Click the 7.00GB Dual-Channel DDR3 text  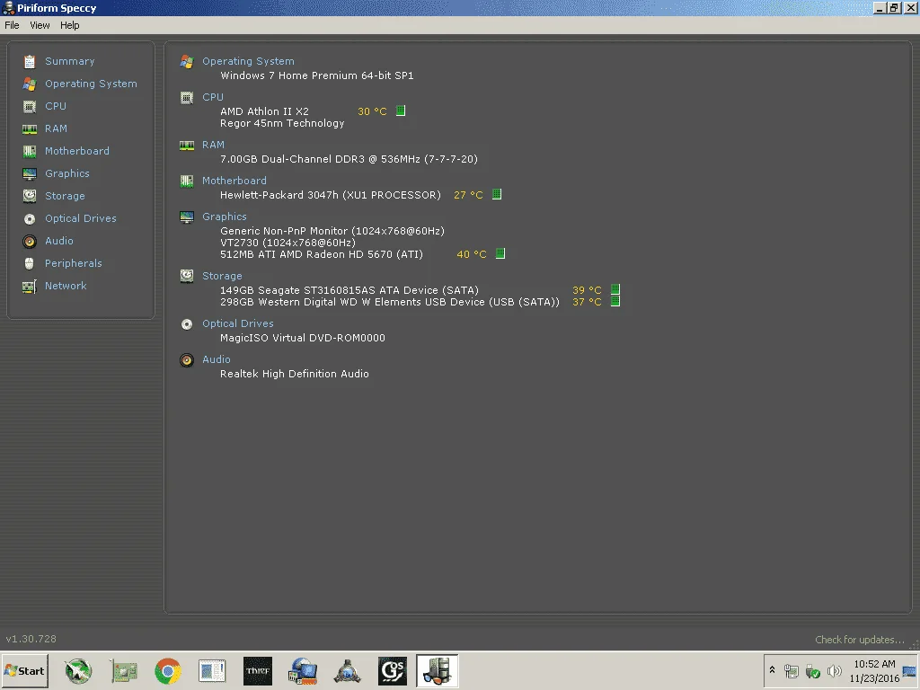[x=349, y=159]
